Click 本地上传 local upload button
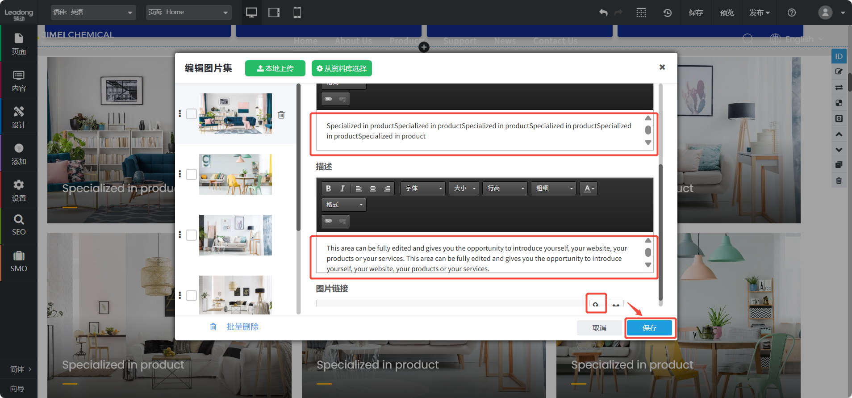Image resolution: width=852 pixels, height=398 pixels. [x=275, y=68]
